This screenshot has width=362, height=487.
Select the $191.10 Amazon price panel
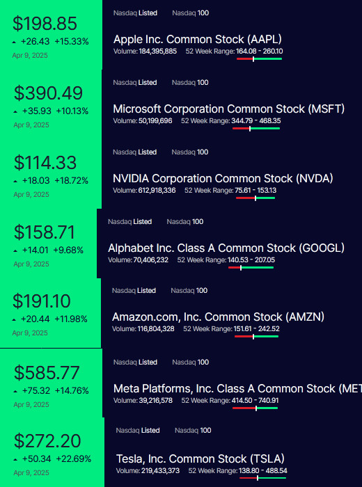tap(50, 313)
